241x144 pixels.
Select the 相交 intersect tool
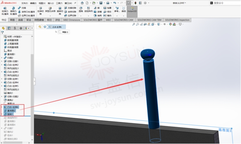[107, 12]
